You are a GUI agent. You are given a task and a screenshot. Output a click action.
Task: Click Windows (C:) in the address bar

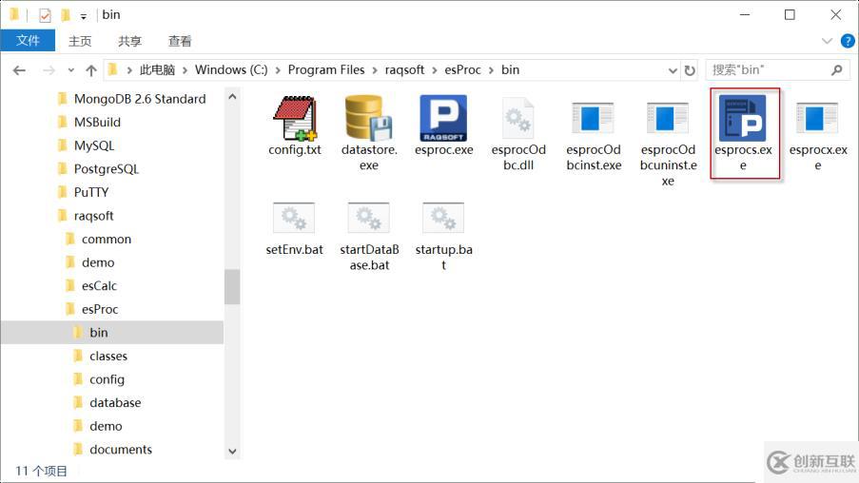tap(231, 70)
